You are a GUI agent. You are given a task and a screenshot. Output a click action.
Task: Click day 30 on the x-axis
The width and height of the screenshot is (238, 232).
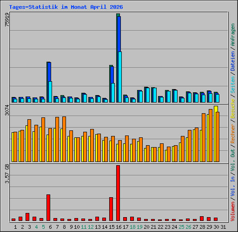coord(216,227)
